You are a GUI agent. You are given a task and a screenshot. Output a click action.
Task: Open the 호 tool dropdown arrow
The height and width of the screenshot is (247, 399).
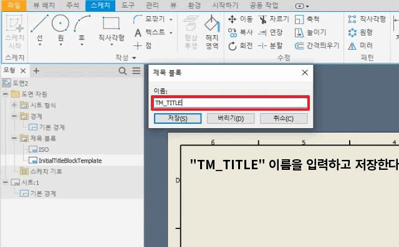82,45
